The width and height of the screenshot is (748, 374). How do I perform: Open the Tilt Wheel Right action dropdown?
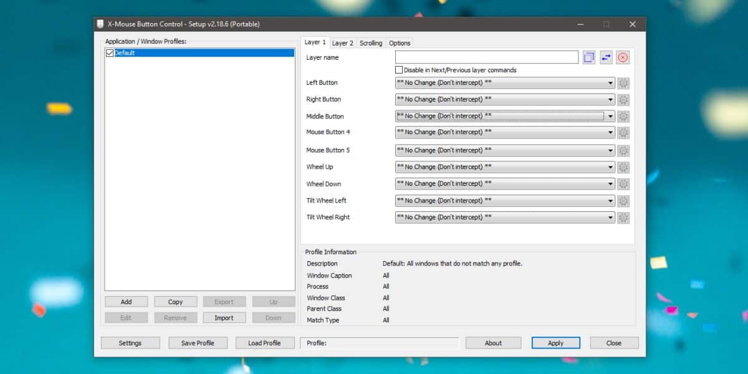point(505,218)
